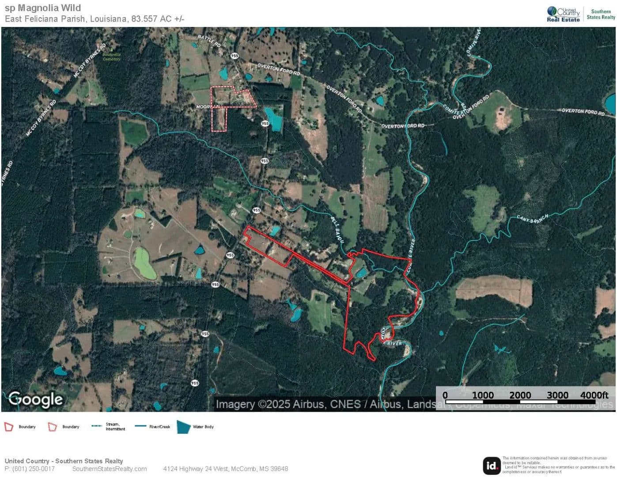Click the 955 route shield near Battle Rd
Screen dimensions: 617x477
tap(234, 56)
